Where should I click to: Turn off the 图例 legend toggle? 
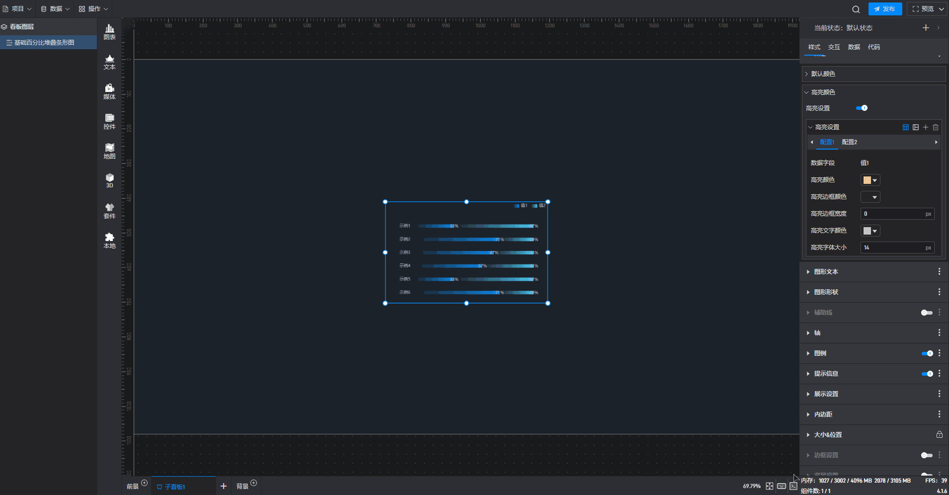[927, 353]
